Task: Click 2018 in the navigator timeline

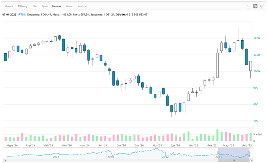Action: coord(56,156)
